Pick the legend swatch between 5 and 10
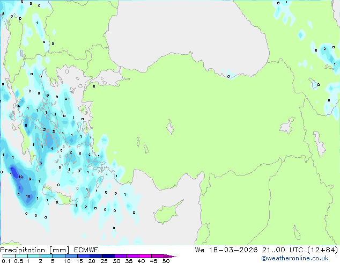Screen dimensions: 340x263 (x=58, y=256)
